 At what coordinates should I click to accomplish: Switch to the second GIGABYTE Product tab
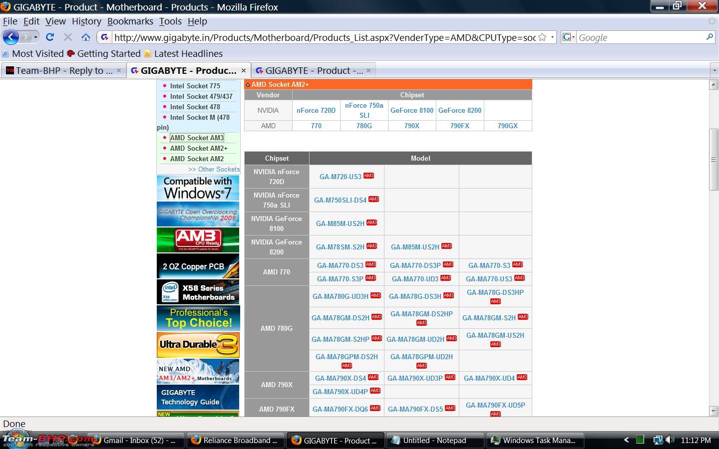point(313,70)
